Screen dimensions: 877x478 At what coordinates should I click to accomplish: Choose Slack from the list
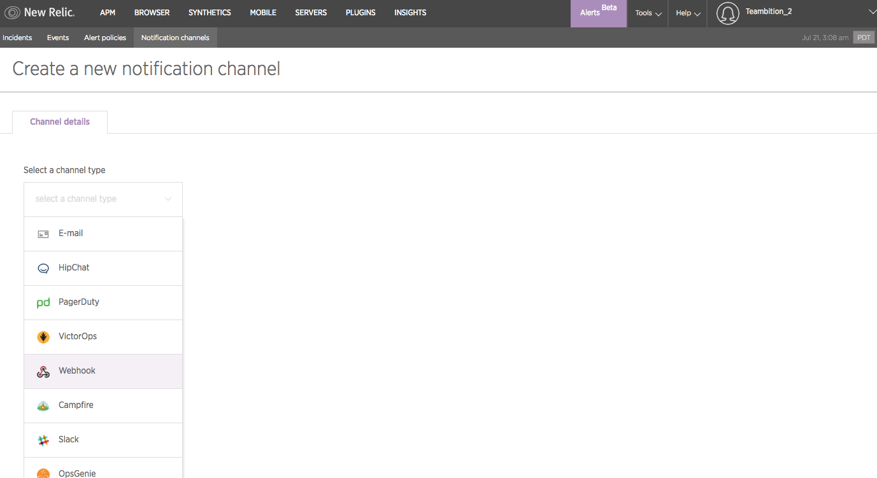103,440
